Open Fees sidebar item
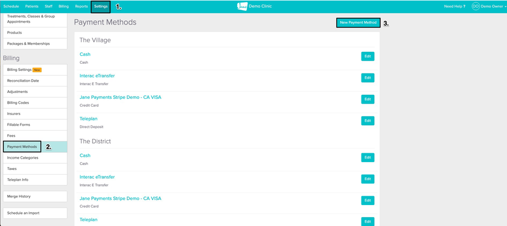The width and height of the screenshot is (507, 226). tap(35, 135)
